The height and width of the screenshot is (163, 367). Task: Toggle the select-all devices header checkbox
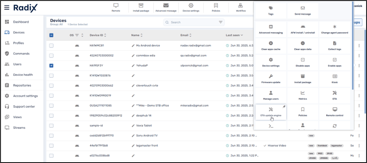tap(51, 35)
